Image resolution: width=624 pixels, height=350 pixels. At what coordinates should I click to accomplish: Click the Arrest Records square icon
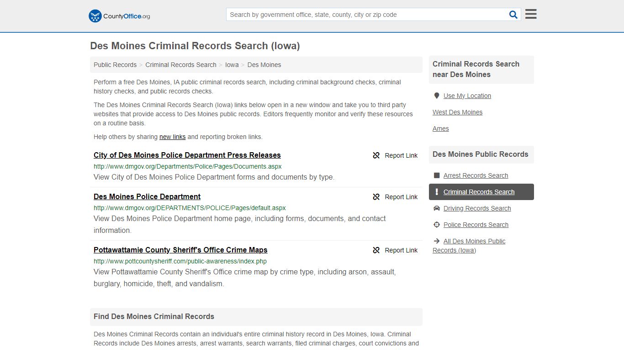click(x=436, y=175)
